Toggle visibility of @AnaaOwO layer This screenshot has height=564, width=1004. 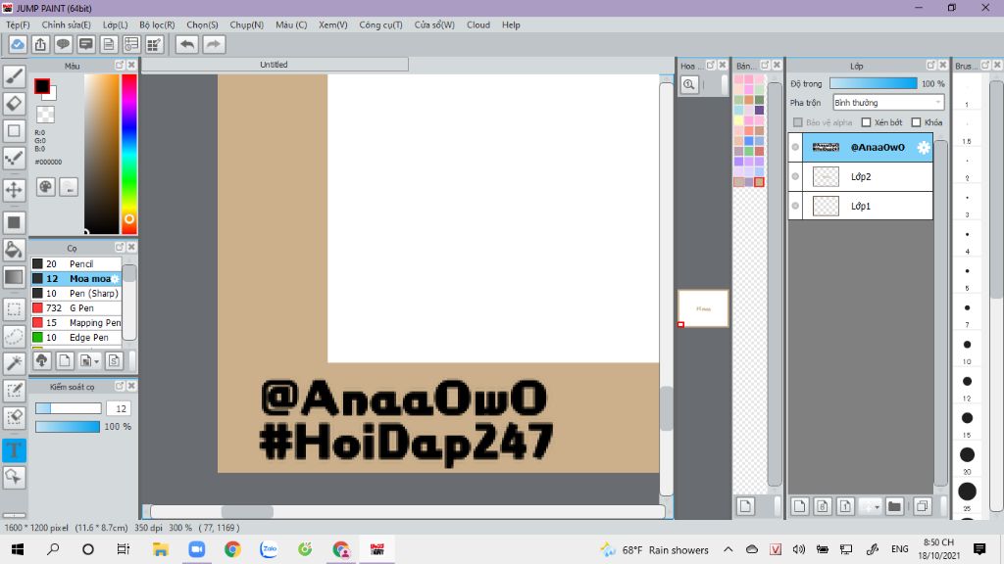[795, 147]
